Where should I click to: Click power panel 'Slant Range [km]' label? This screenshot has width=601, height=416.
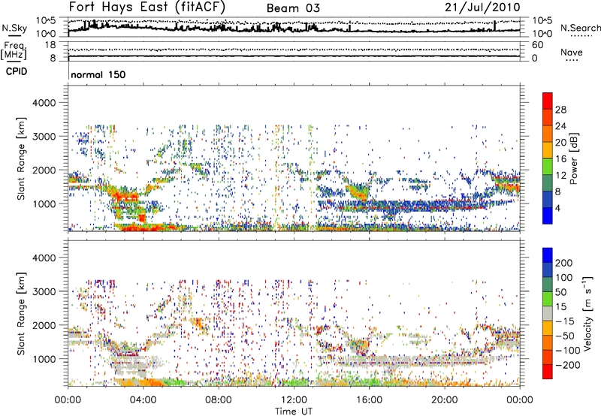(x=21, y=158)
